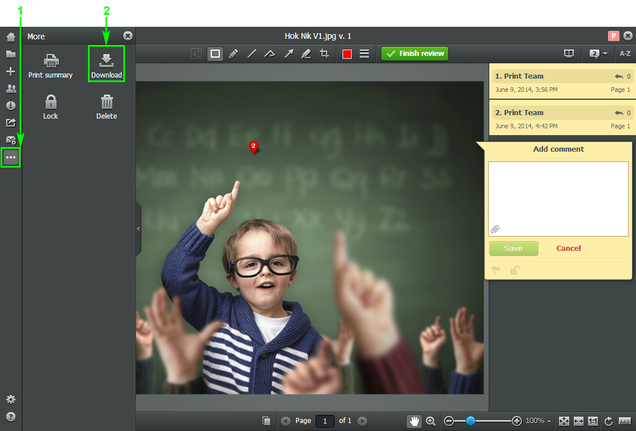Click Delete in More panel

(107, 107)
